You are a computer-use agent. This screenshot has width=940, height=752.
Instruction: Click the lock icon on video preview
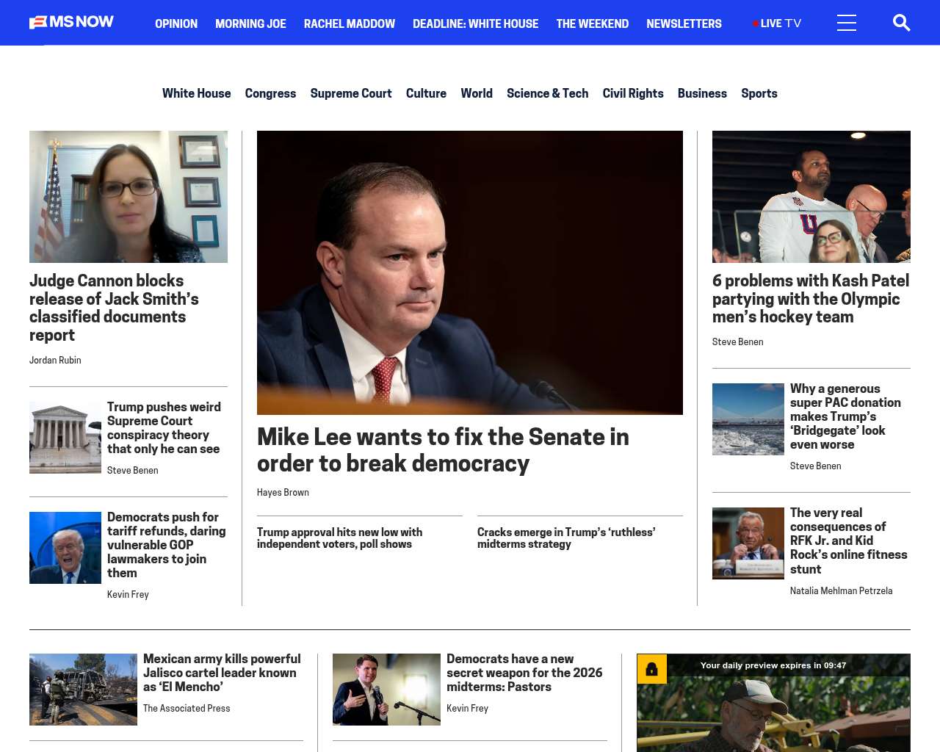pos(651,669)
